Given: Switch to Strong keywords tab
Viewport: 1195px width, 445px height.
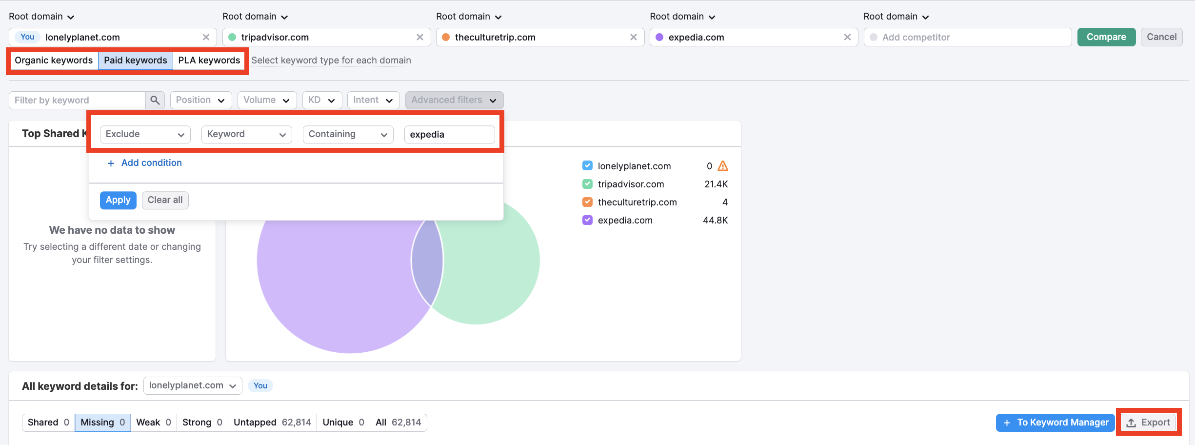Looking at the screenshot, I should [x=202, y=423].
